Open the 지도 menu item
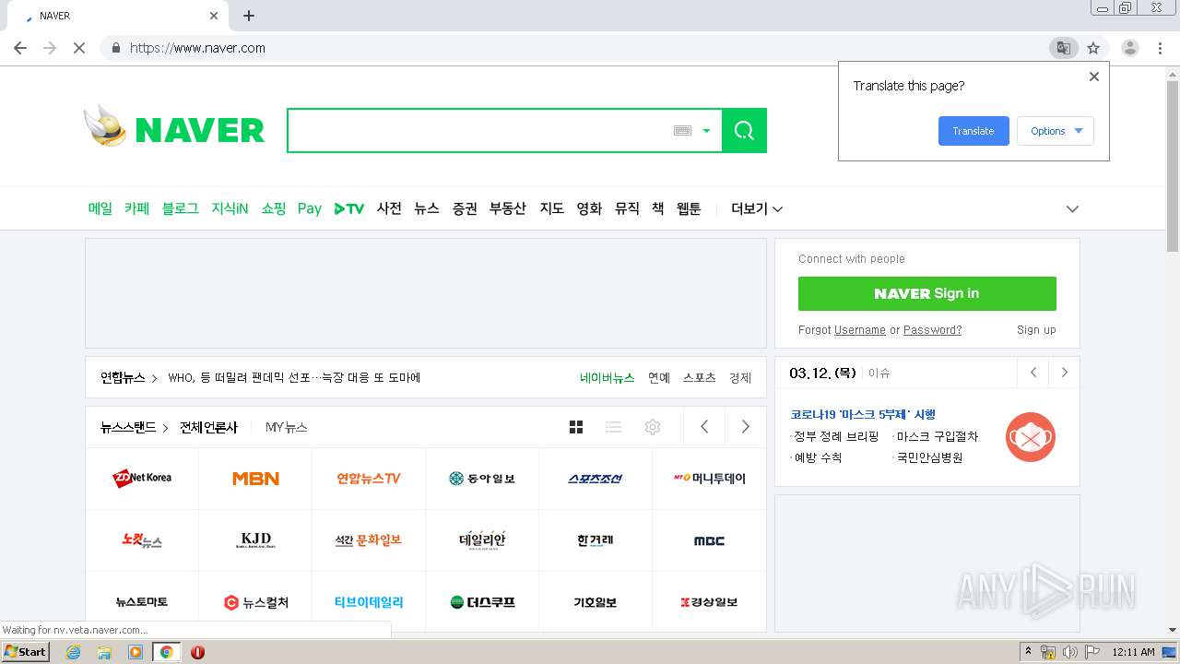 tap(551, 208)
